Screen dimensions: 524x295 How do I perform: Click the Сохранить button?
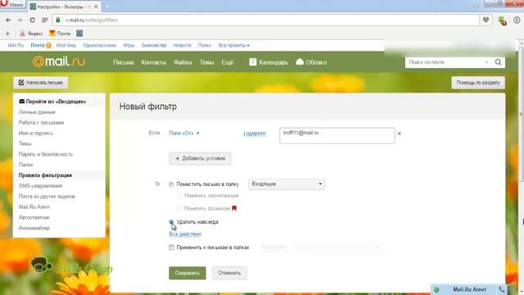tap(187, 273)
